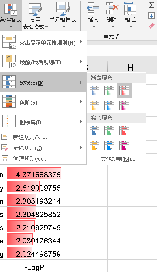Select the -LogP label cell
The image size is (157, 272).
(x=34, y=266)
